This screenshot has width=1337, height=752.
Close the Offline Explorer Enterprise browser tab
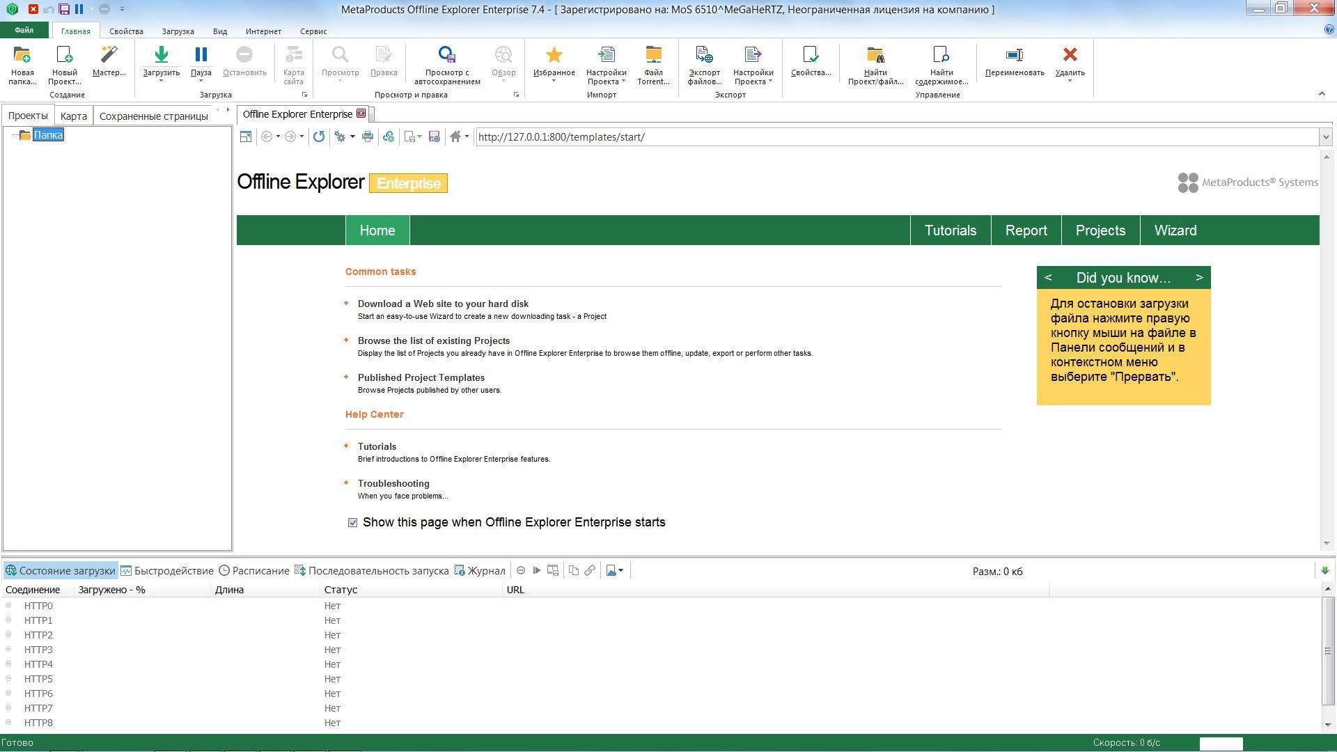pyautogui.click(x=361, y=113)
